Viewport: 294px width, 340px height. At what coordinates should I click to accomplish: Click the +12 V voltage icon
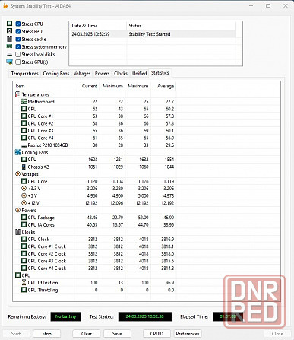point(24,203)
